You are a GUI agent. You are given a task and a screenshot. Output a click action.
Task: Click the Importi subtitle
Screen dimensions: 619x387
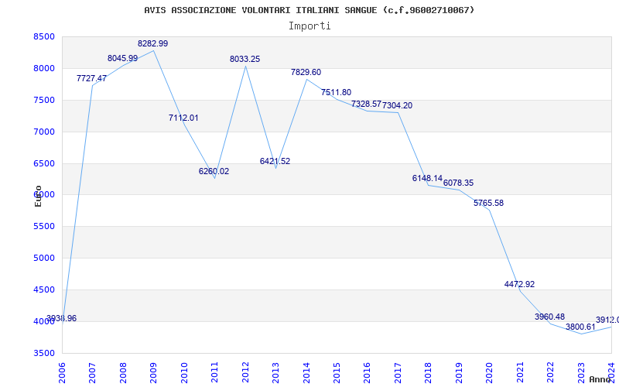(309, 26)
